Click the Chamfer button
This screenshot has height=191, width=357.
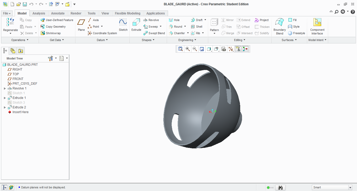coord(177,33)
